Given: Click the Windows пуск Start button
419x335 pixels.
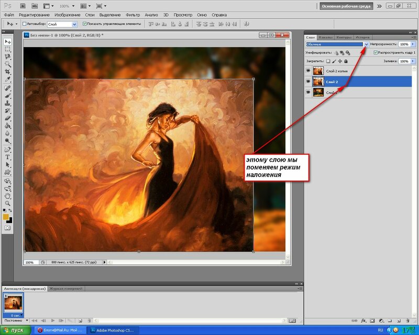Looking at the screenshot, I should point(16,330).
